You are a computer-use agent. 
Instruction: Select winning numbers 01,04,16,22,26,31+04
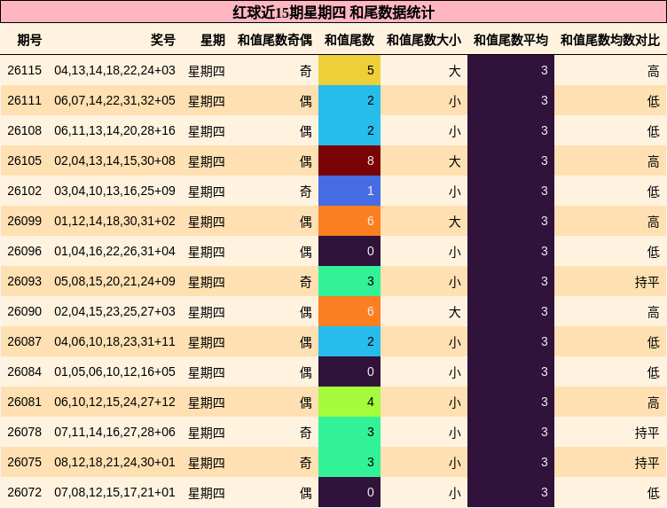pos(114,251)
